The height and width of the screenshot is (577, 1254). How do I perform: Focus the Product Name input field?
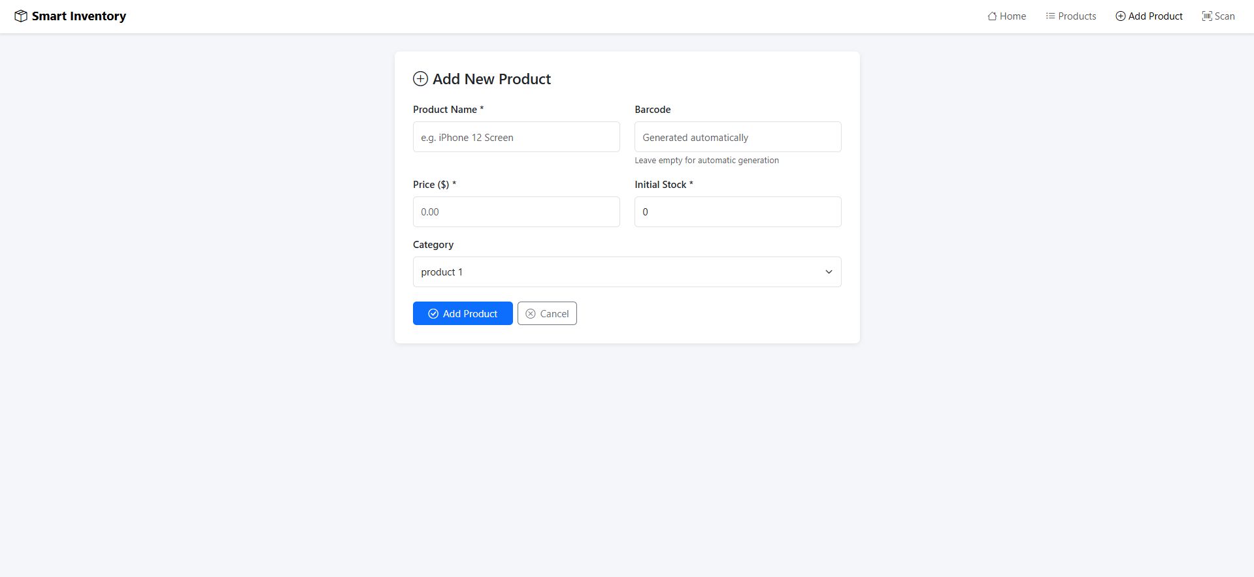tap(516, 137)
